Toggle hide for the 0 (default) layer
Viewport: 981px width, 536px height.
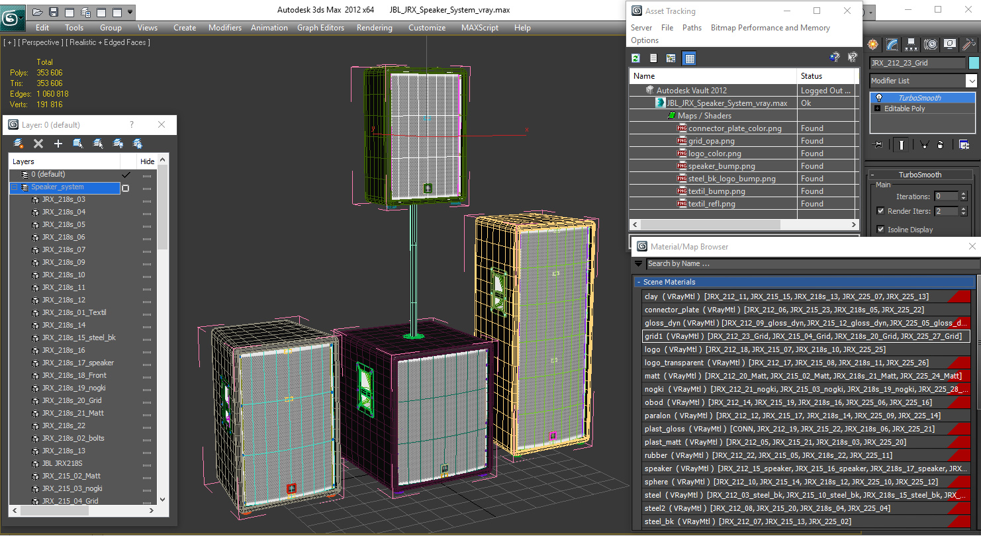[147, 175]
